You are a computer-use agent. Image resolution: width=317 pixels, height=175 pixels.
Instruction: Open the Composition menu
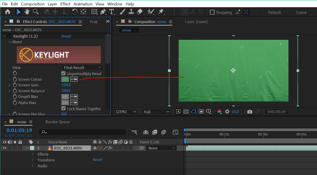click(33, 4)
